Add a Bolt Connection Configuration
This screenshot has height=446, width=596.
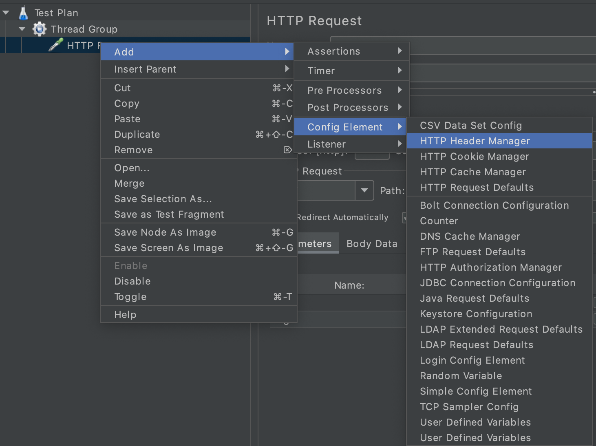click(x=499, y=205)
